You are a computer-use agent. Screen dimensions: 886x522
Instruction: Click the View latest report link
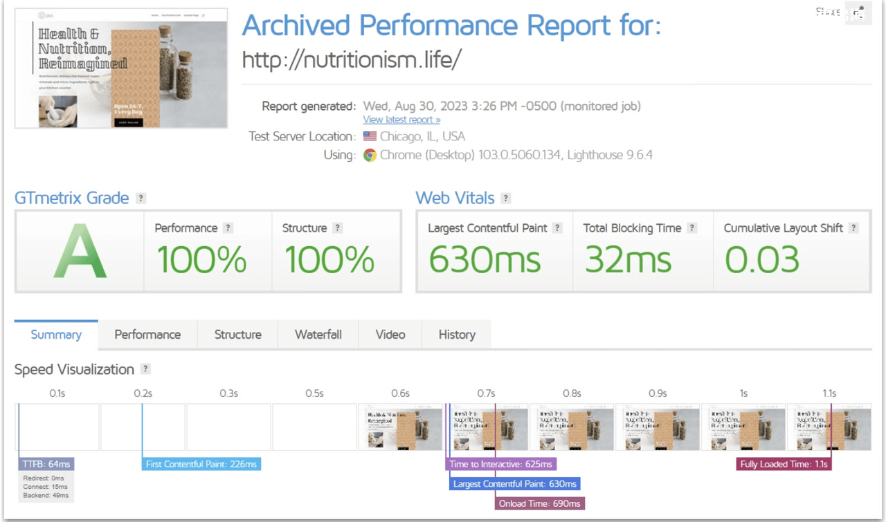(x=402, y=120)
